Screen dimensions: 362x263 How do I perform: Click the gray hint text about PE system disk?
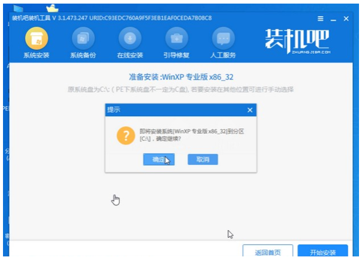pos(180,90)
